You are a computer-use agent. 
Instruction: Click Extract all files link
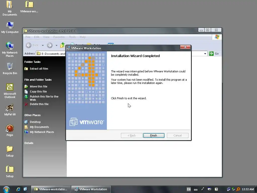[x=39, y=69]
